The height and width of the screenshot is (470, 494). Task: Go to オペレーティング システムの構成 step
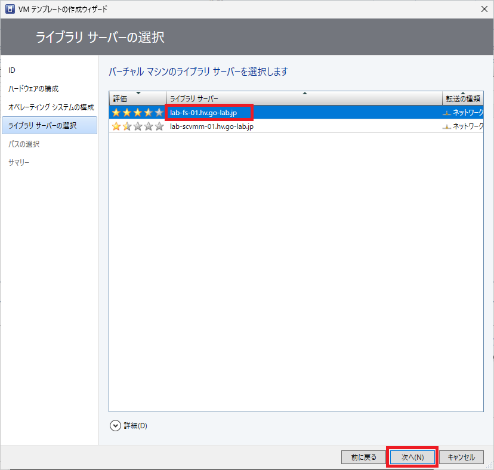tap(51, 107)
